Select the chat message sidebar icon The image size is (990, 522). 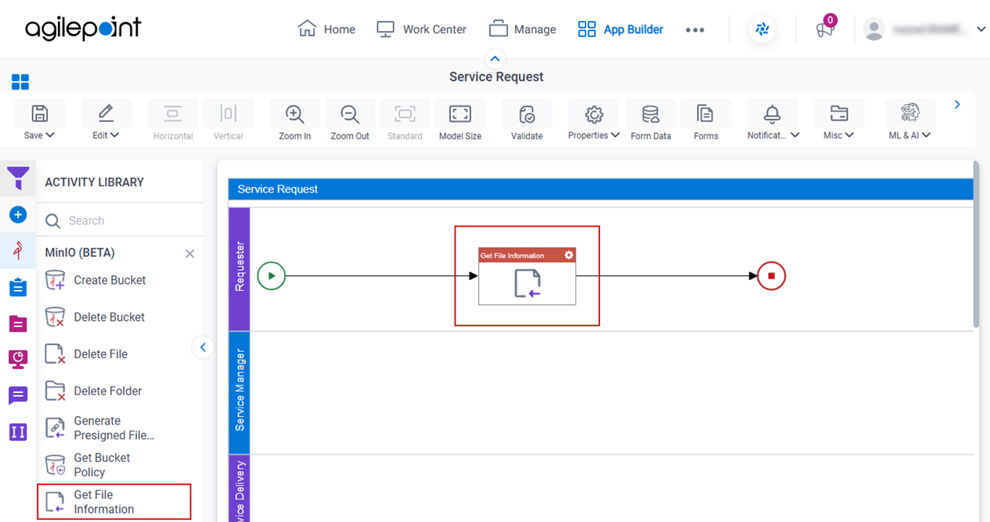coord(18,395)
